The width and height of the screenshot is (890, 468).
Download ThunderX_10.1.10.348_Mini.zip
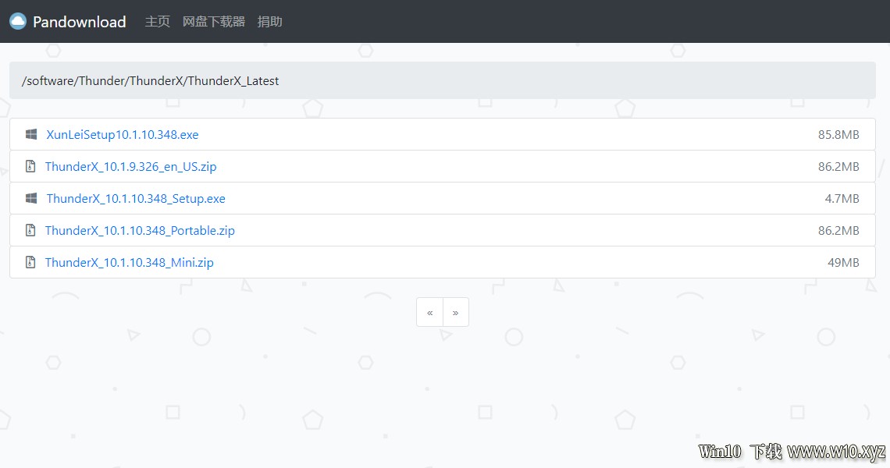130,263
